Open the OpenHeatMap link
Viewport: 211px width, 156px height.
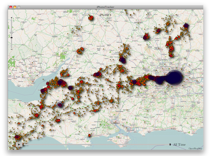(x=195, y=149)
